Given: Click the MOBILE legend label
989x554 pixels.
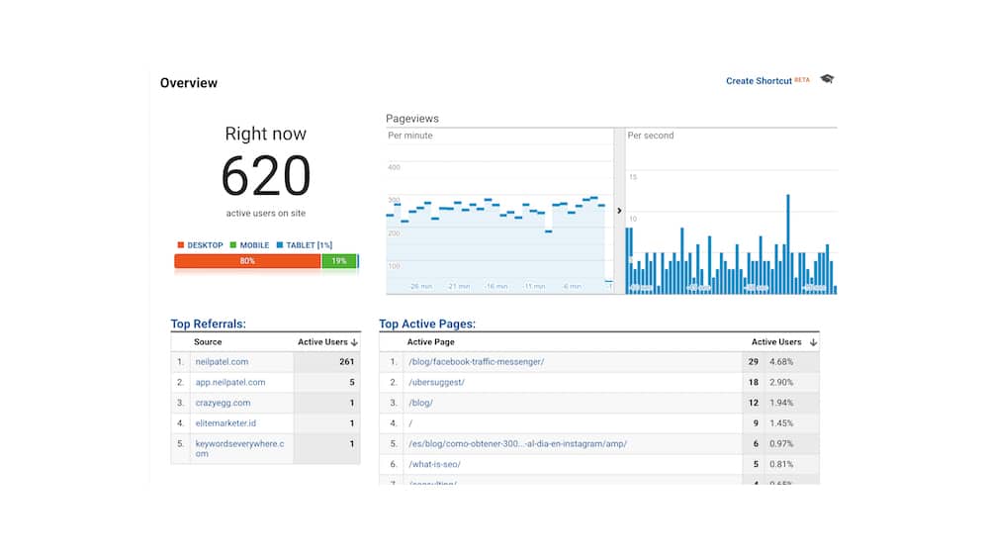Looking at the screenshot, I should point(254,244).
